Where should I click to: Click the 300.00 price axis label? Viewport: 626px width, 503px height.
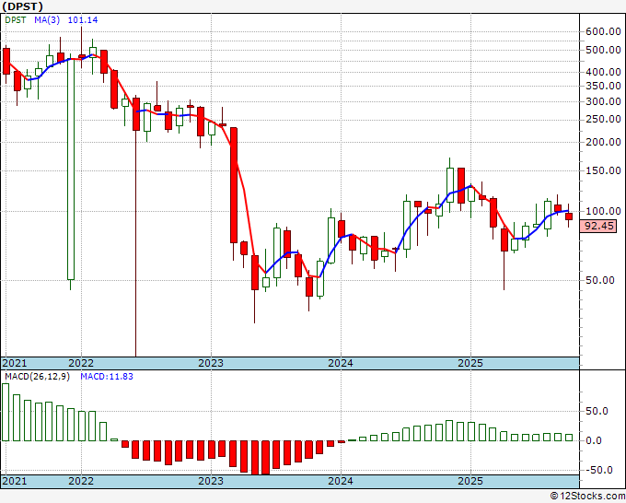pos(603,101)
